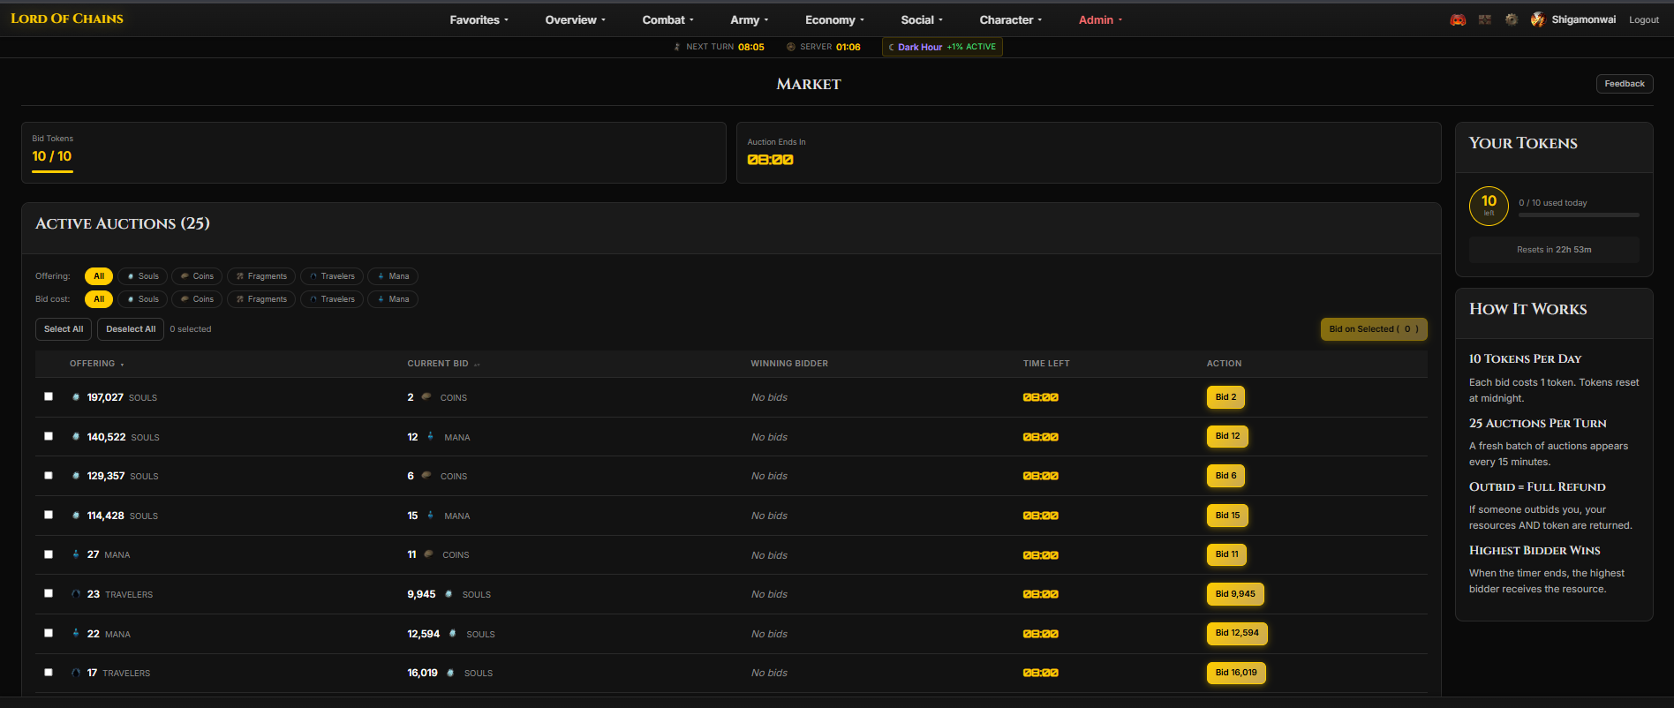Click the square emblem icon beside Discord
The width and height of the screenshot is (1674, 708).
pyautogui.click(x=1485, y=19)
